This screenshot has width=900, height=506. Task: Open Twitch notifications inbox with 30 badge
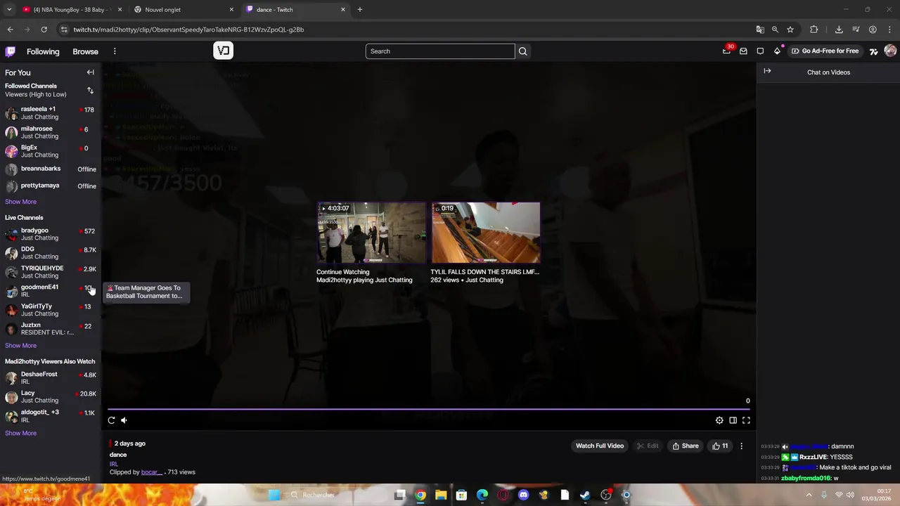click(727, 51)
